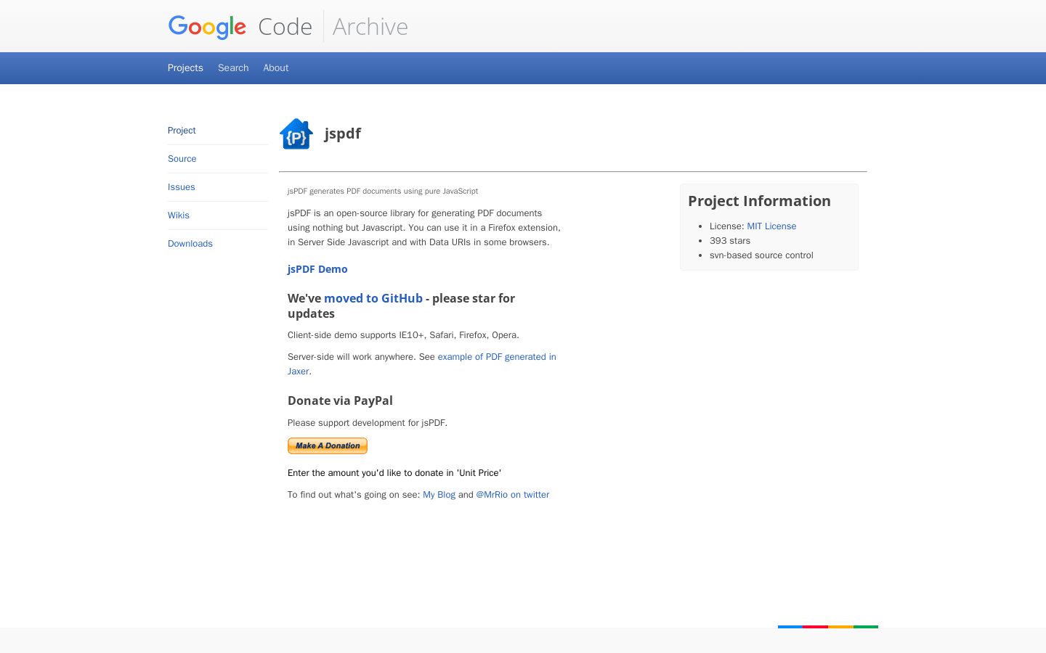The height and width of the screenshot is (653, 1046).
Task: Click the 'jspdf' project title
Action: pos(343,134)
